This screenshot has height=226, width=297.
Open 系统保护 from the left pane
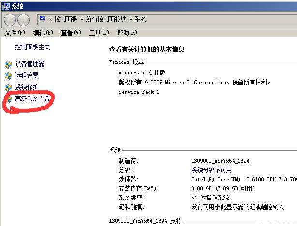click(x=27, y=87)
